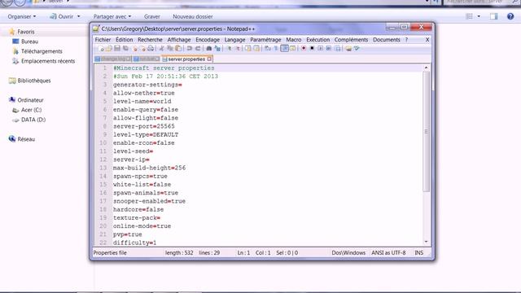Viewport: 521px width, 293px height.
Task: Click the Save Recorded Macro toolbar icon
Action: [338, 49]
